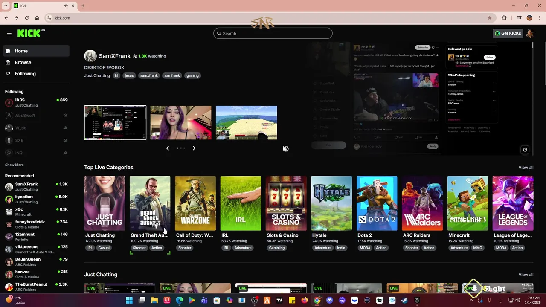
Task: Open Steam from the taskbar
Action: pos(404,300)
